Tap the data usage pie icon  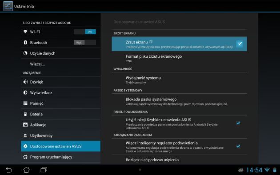(25, 53)
